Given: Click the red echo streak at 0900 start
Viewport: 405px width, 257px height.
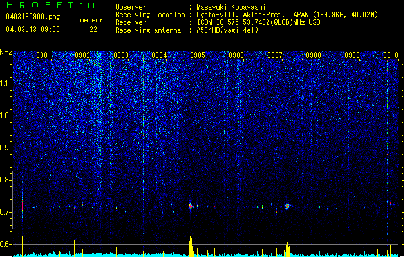Looking at the screenshot, I should tap(22, 206).
